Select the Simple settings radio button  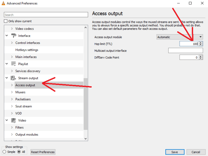[4, 152]
